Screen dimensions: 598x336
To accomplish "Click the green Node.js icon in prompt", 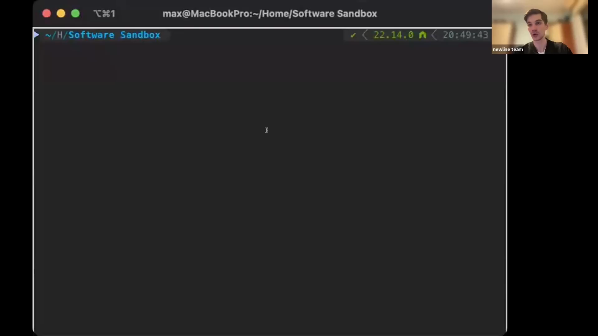I will (x=423, y=35).
